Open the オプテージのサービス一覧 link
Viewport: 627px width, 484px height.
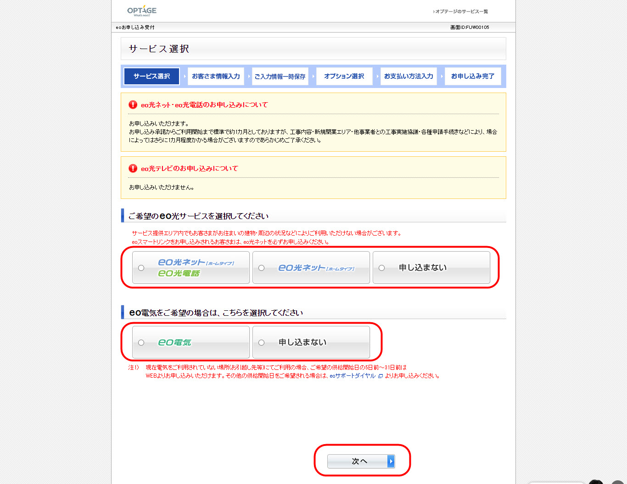click(x=461, y=11)
